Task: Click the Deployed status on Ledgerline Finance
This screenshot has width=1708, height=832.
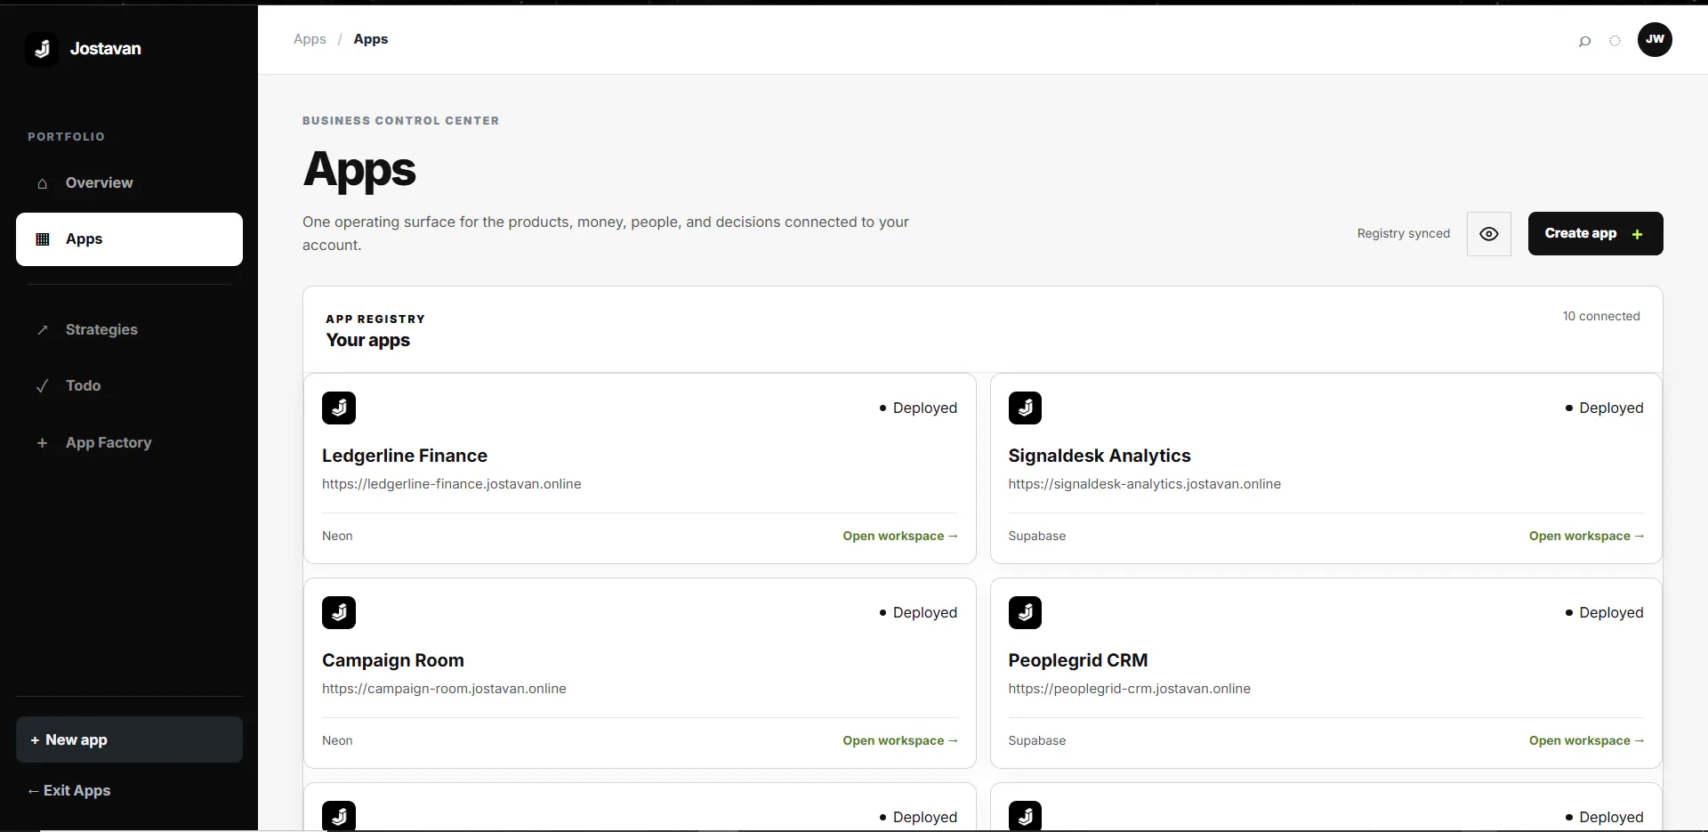Action: point(918,408)
